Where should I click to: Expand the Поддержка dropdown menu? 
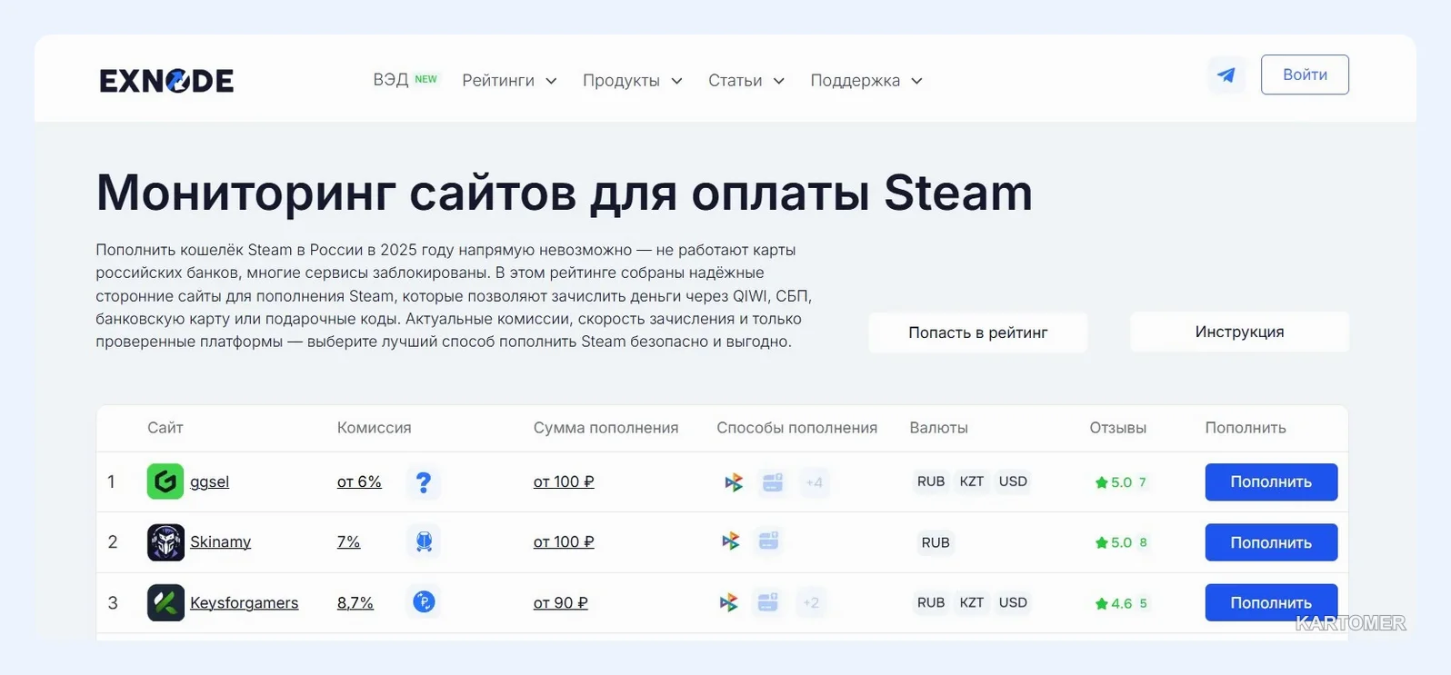coord(866,81)
